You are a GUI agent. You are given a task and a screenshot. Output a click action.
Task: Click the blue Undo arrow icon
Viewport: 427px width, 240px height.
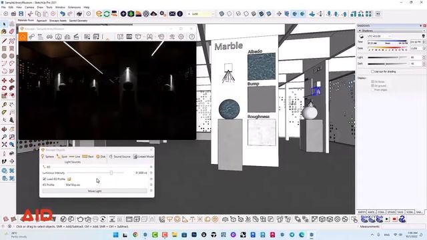click(63, 13)
